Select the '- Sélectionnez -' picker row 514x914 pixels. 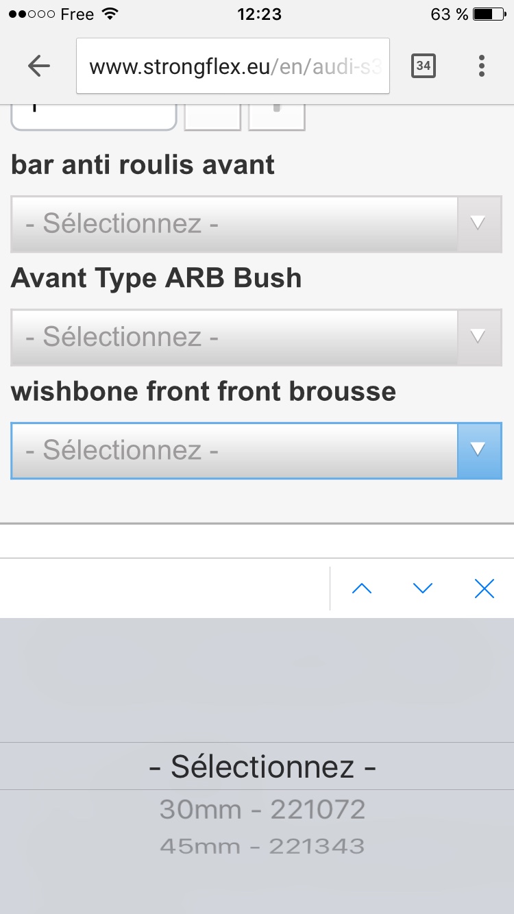(x=262, y=766)
